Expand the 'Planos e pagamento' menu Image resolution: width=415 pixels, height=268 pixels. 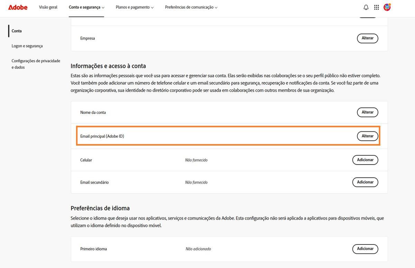click(x=134, y=7)
